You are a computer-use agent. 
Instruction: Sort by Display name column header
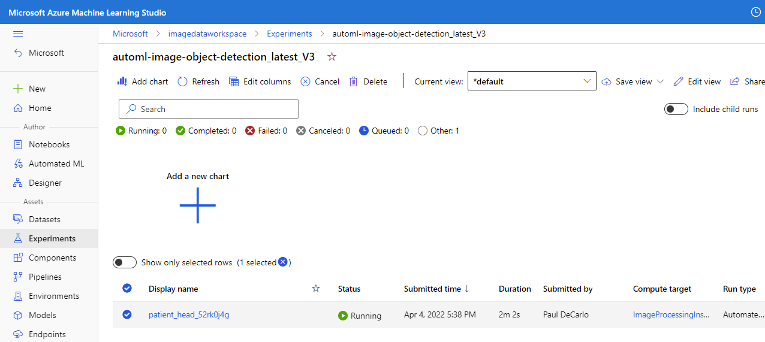[x=173, y=289]
